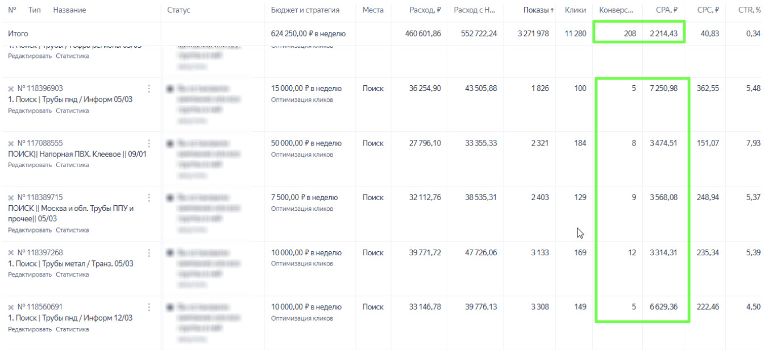Open Статистика for the Напорная ПВХ campaign

coord(72,165)
